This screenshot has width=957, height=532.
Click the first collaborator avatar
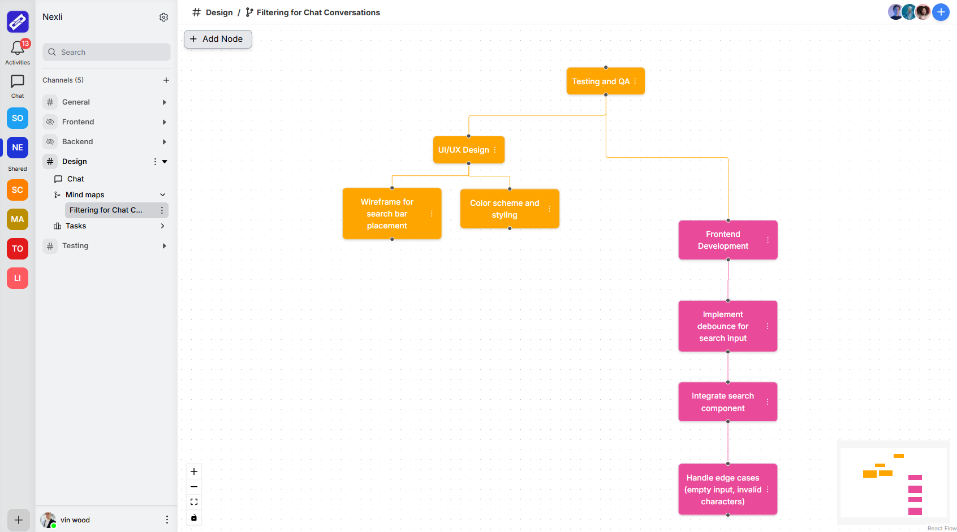click(895, 12)
